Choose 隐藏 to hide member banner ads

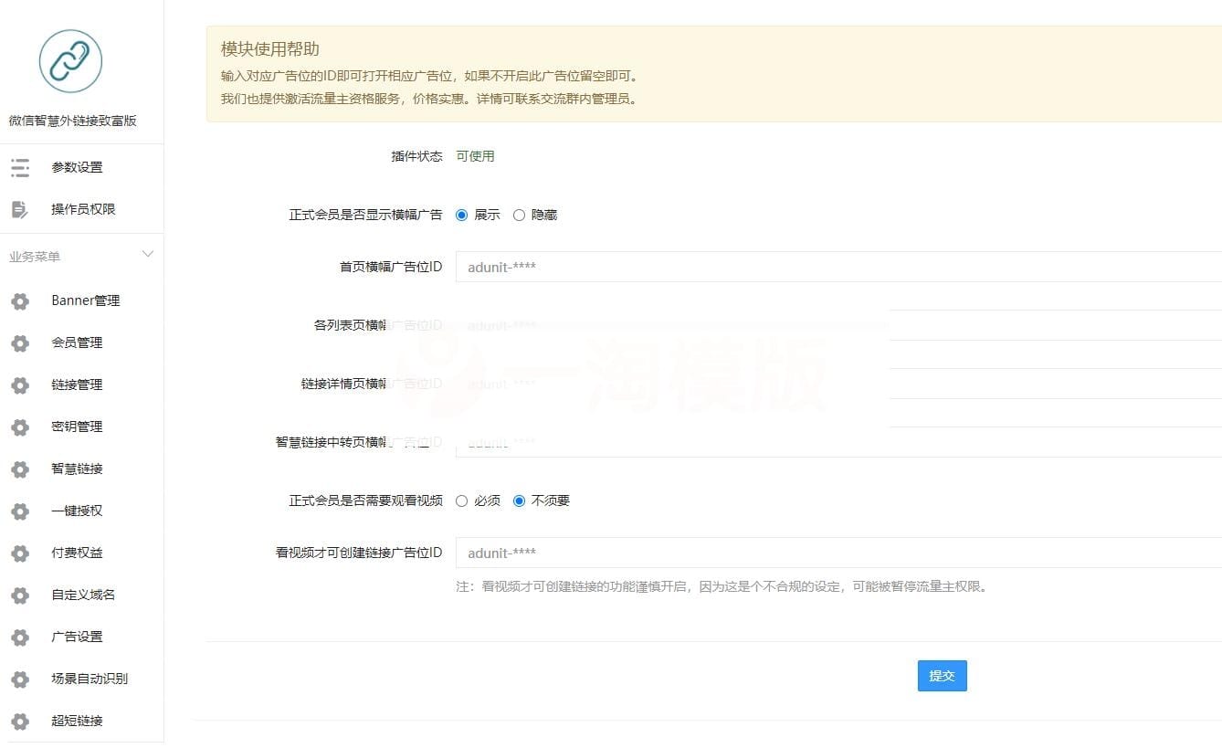coord(519,215)
